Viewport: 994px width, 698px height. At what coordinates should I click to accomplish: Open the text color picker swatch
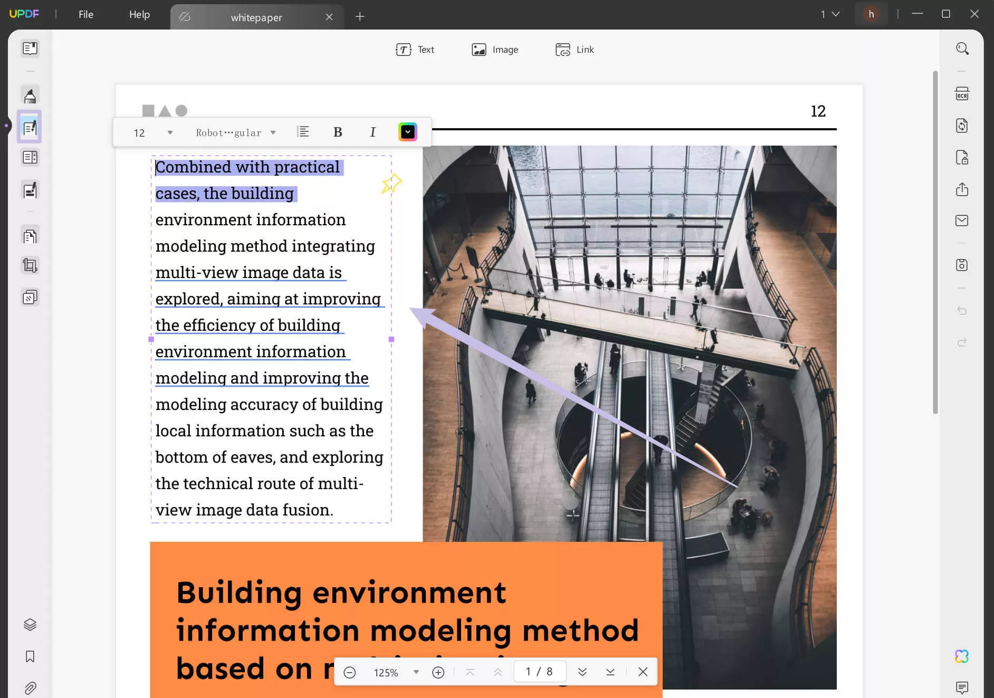(x=407, y=132)
